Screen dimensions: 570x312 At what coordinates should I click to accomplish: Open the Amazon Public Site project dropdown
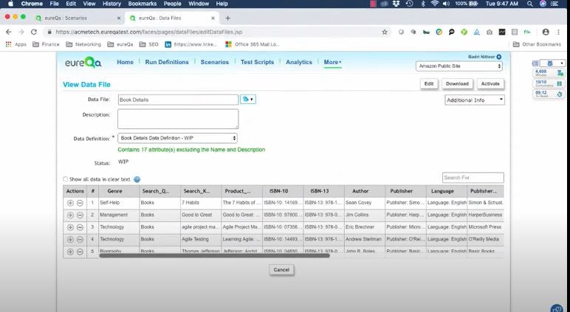pyautogui.click(x=459, y=66)
